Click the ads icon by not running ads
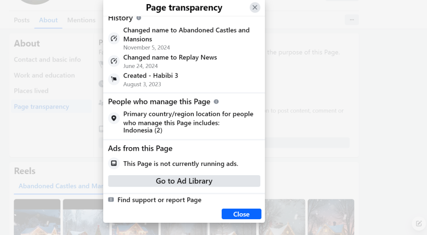427x235 pixels. (x=114, y=163)
